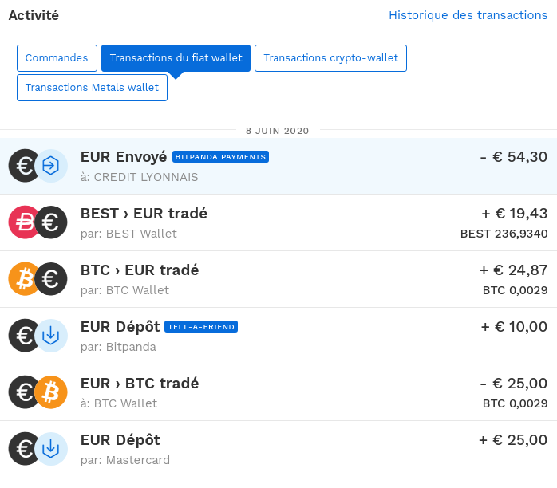The width and height of the screenshot is (557, 488).
Task: Click the orange Bitcoin icon in BTC › EUR row
Action: pos(23,279)
